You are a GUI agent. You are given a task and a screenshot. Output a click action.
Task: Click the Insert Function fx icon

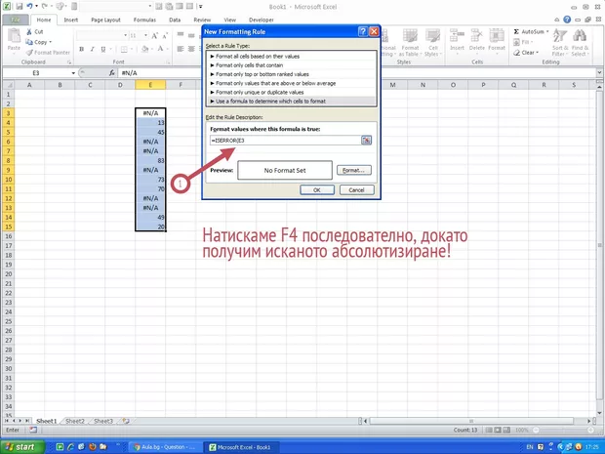coord(111,72)
